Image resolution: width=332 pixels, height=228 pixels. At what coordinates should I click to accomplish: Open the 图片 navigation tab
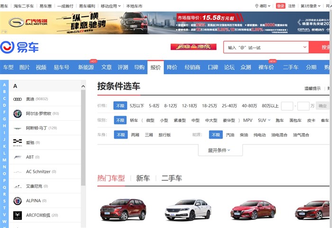(25, 67)
